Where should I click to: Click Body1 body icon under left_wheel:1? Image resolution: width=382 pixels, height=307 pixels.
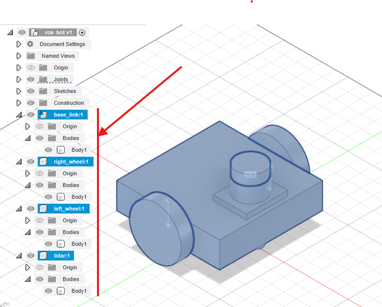60,244
